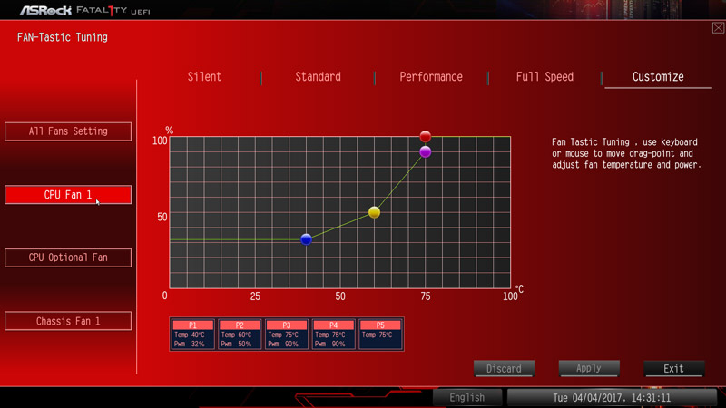Click the P3 point info box

pos(287,334)
